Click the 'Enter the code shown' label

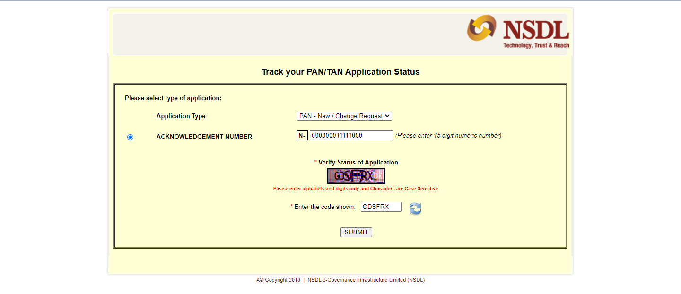tap(324, 207)
